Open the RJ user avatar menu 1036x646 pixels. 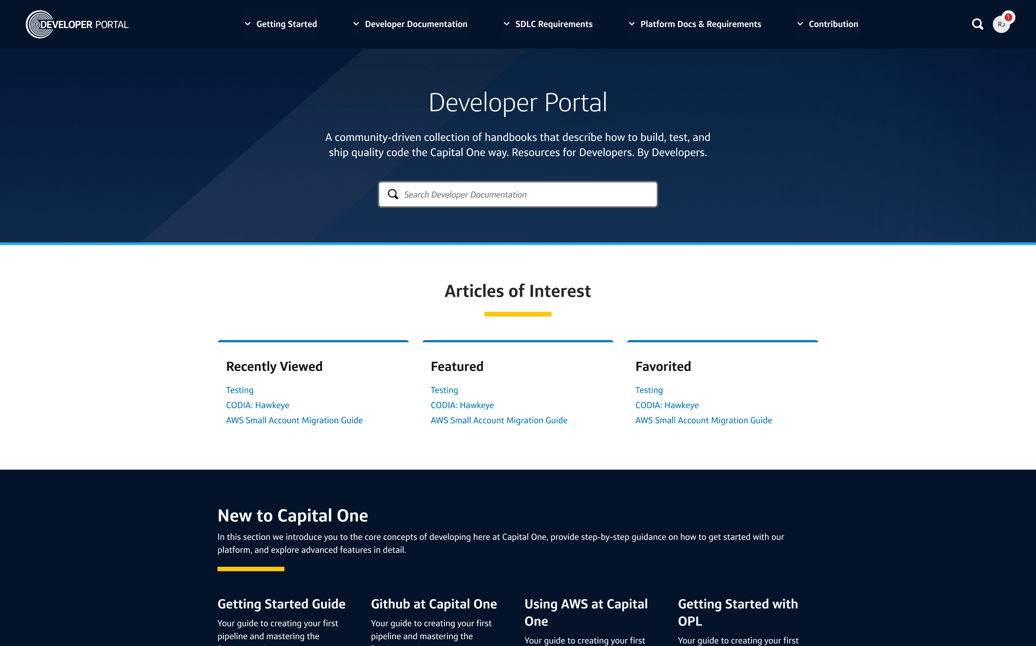(1000, 25)
